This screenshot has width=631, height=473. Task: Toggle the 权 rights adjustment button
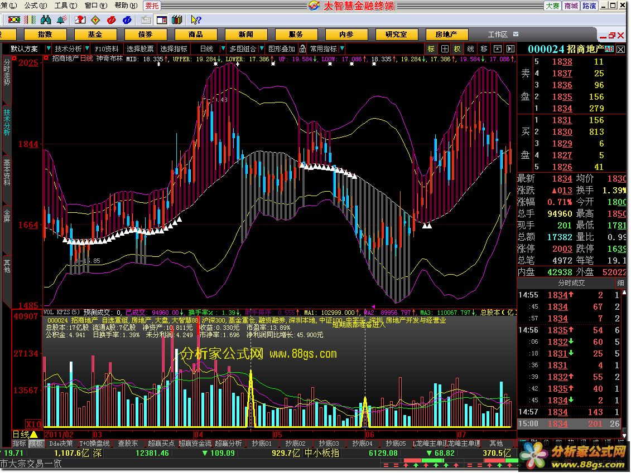(457, 48)
